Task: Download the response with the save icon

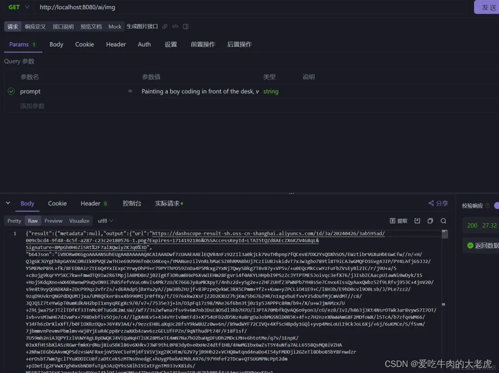Action: (x=417, y=220)
